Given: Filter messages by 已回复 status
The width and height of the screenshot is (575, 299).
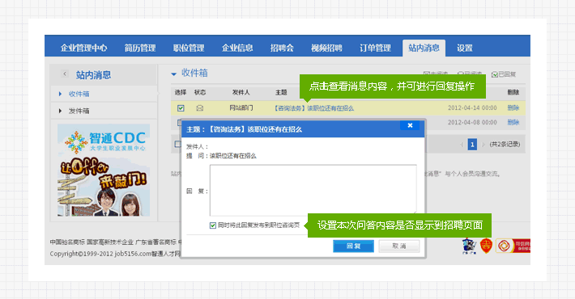Looking at the screenshot, I should point(504,74).
